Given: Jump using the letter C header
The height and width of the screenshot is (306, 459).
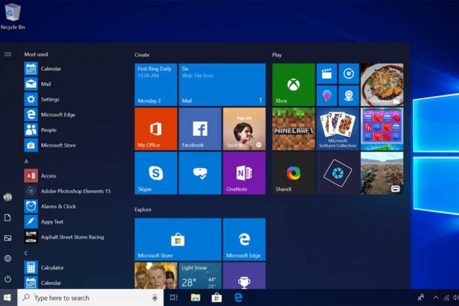Looking at the screenshot, I should click(26, 253).
